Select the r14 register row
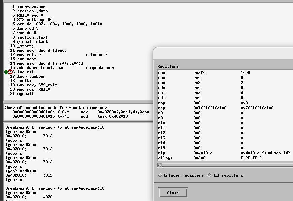The height and width of the screenshot is (201, 293). (x=225, y=143)
